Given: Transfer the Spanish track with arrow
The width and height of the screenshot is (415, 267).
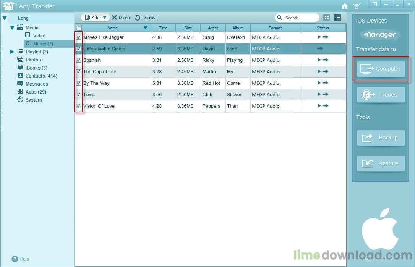Looking at the screenshot, I should tap(326, 60).
